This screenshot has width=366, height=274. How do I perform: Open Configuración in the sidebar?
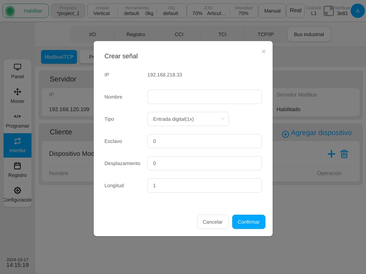pos(18,195)
